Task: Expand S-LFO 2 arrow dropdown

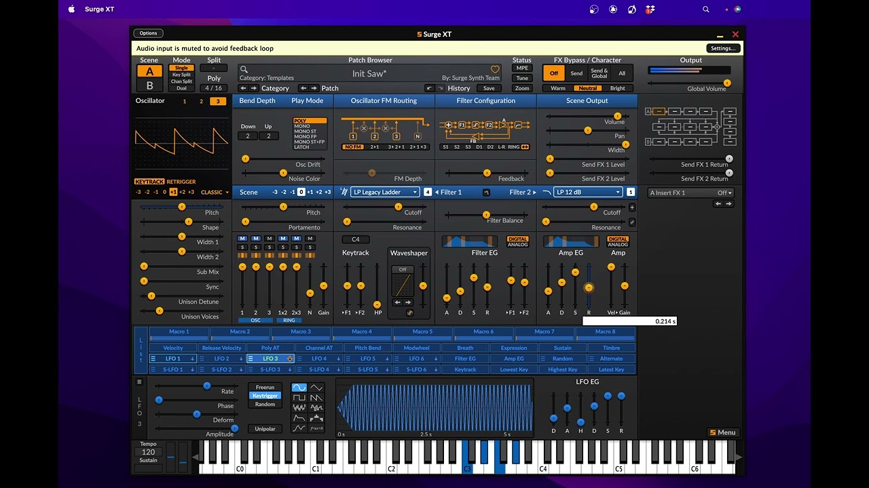Action: tap(242, 369)
